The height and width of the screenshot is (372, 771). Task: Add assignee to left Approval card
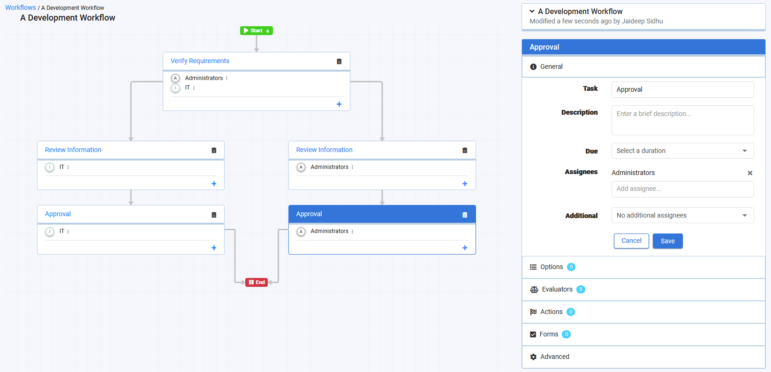tap(214, 248)
